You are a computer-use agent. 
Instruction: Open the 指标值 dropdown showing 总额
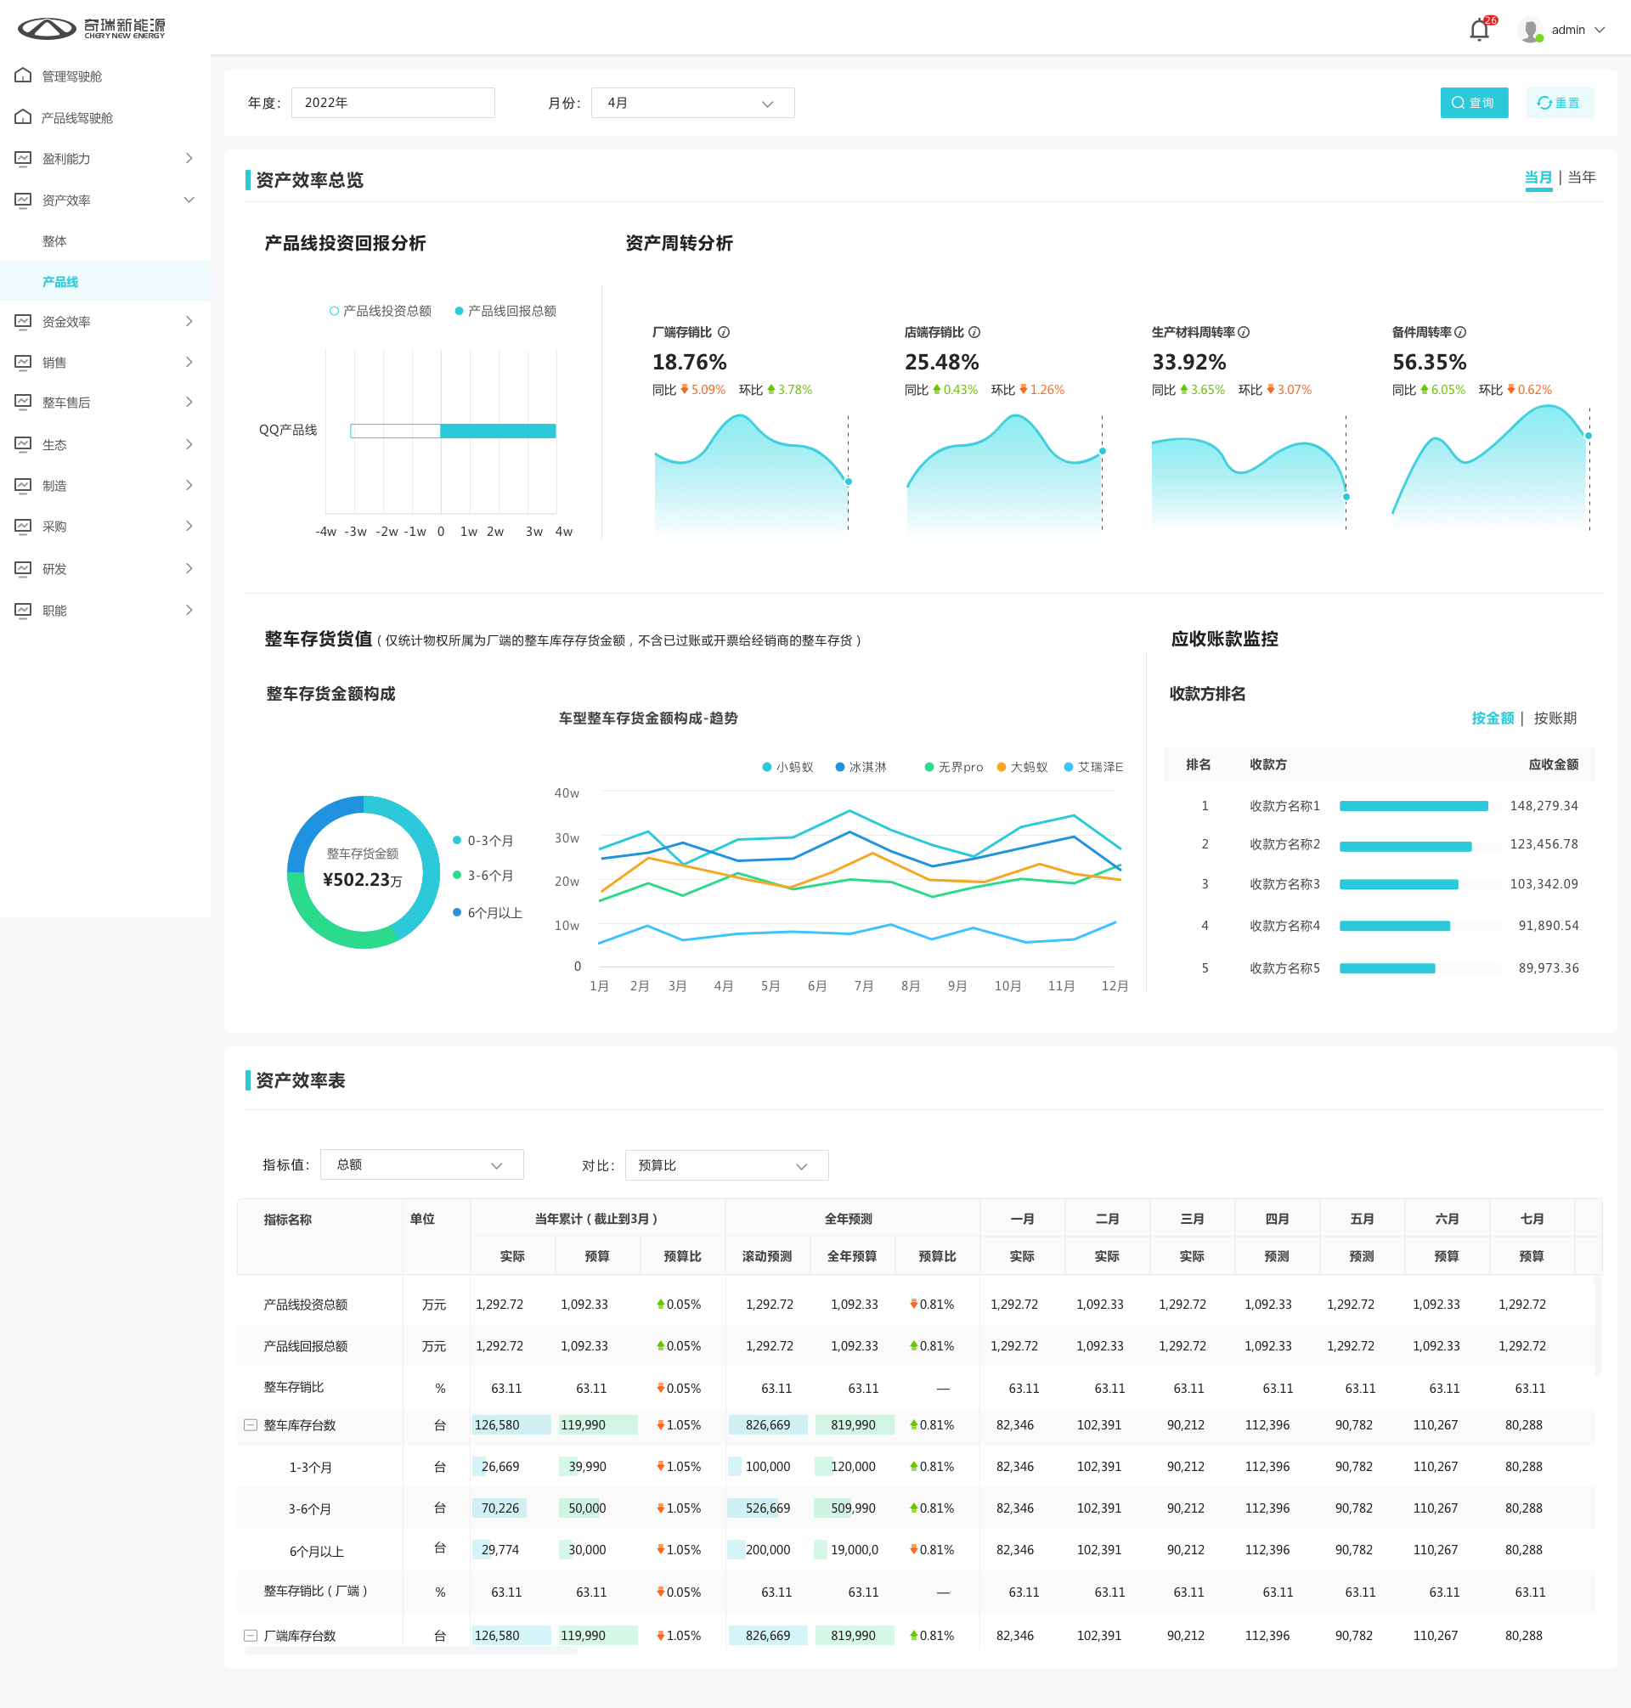click(421, 1164)
